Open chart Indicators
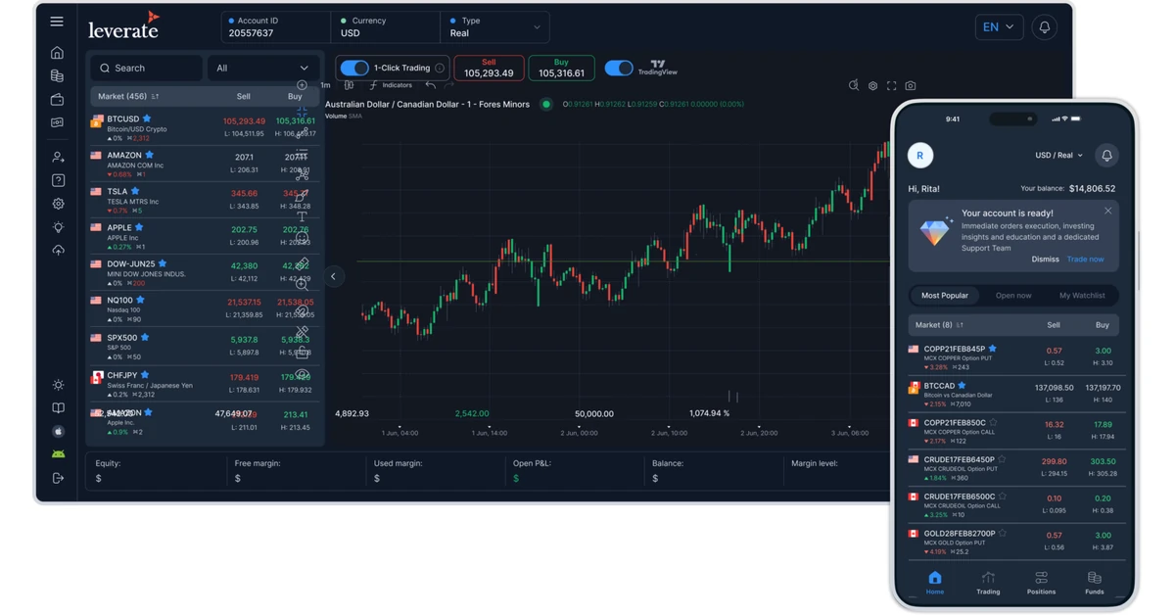 (391, 85)
